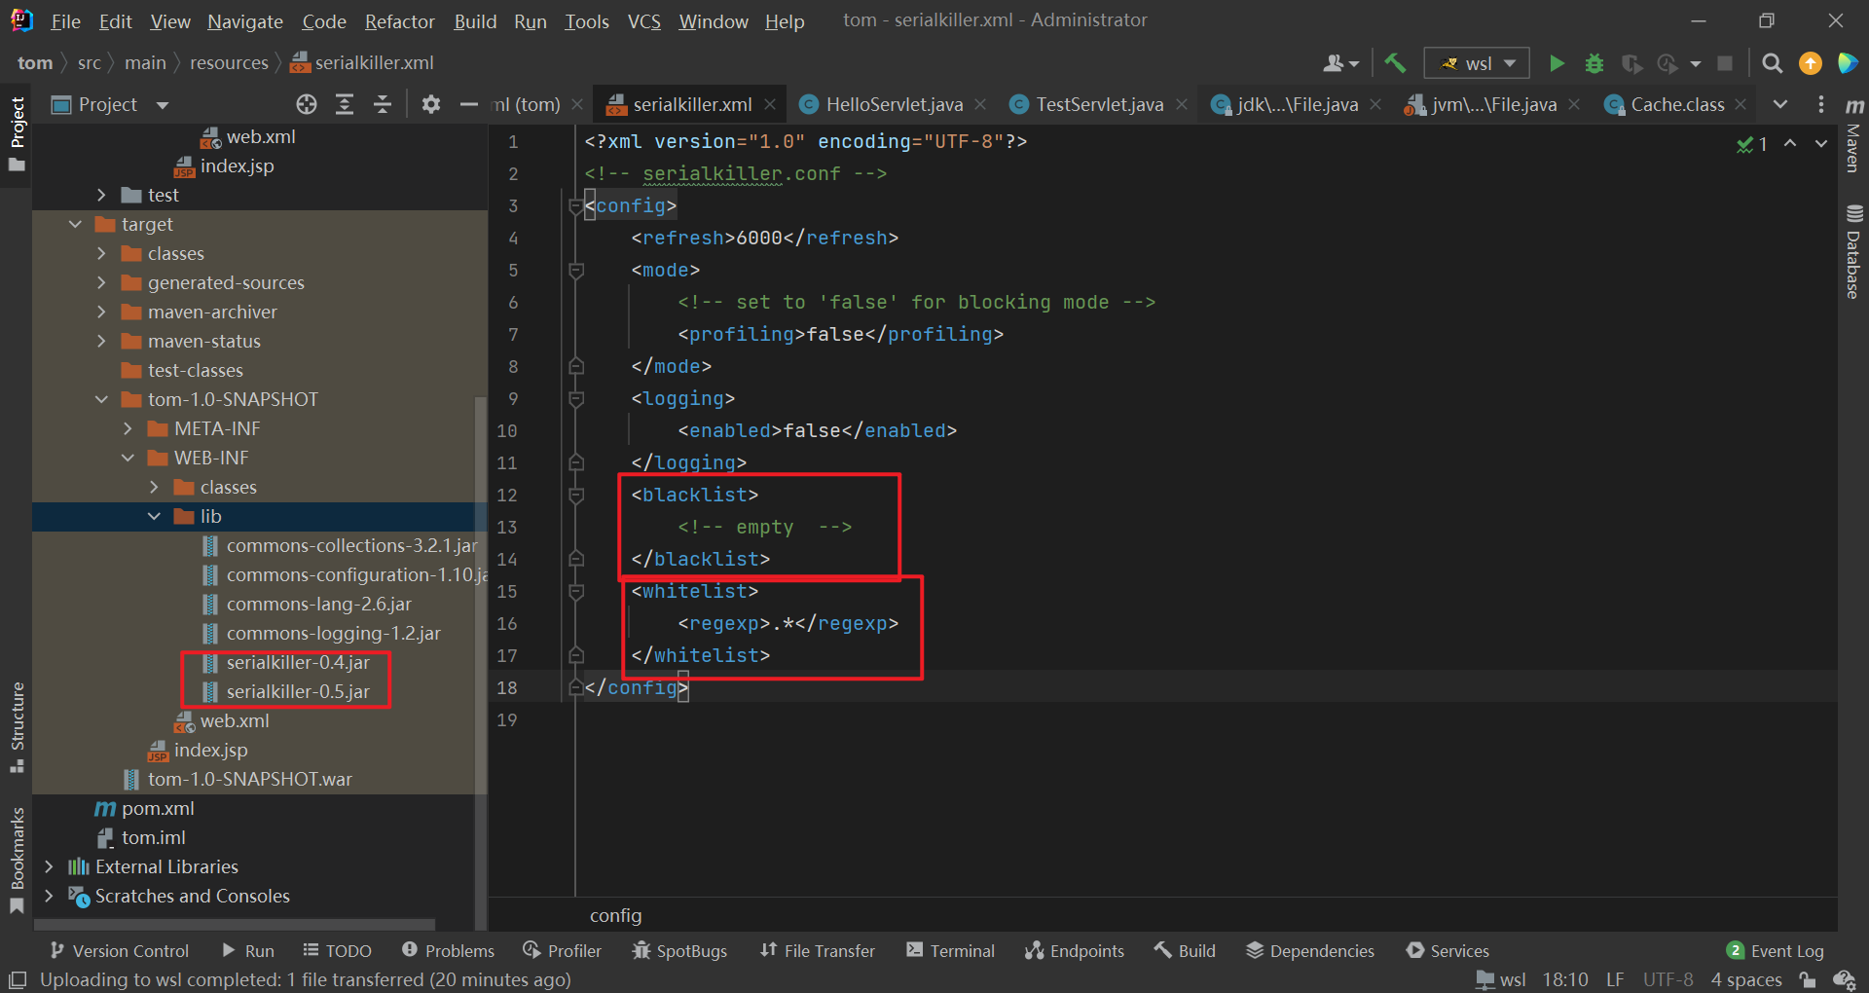Open the SpotBugs tool window
1869x993 pixels.
coord(679,951)
